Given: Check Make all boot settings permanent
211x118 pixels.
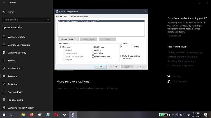Looking at the screenshot, I should [x=122, y=56].
